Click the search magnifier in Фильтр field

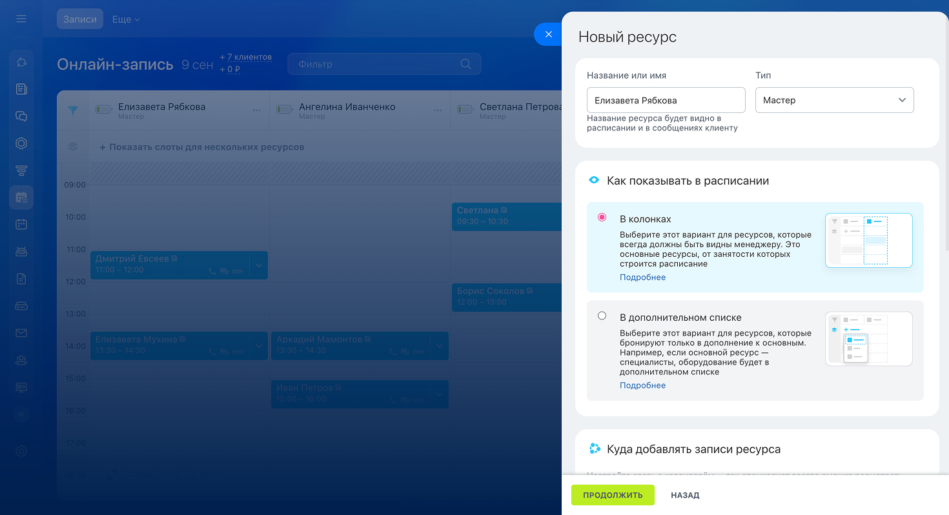point(465,64)
